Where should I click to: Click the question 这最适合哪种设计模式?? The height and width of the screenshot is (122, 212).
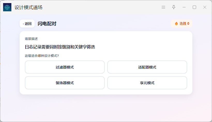pos(42,56)
